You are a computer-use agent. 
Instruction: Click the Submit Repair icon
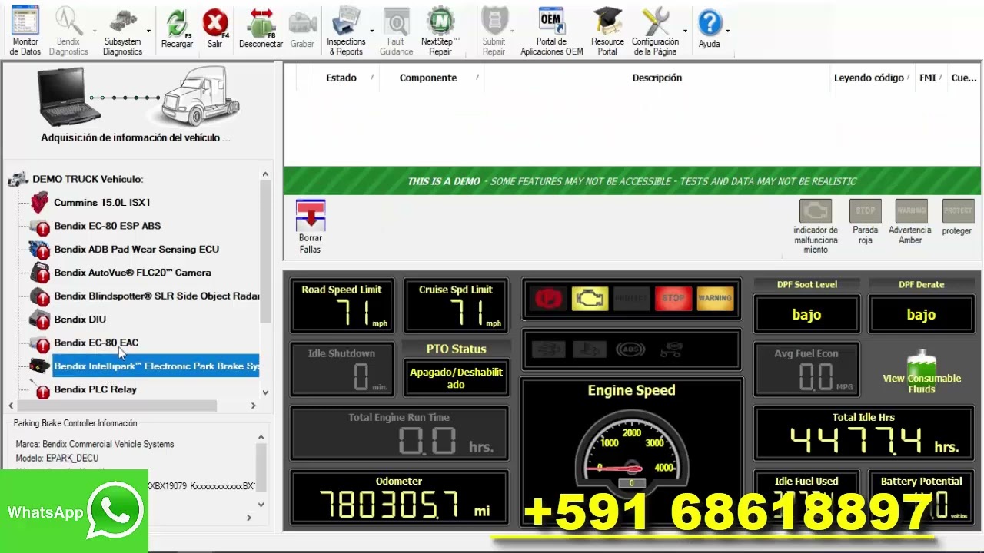(494, 31)
